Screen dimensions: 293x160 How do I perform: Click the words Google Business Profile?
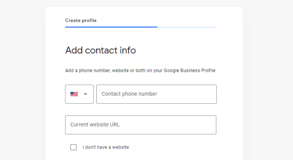click(x=190, y=71)
